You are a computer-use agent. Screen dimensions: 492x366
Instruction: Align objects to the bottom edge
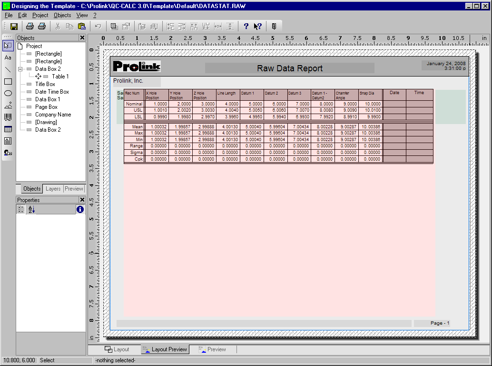coord(206,27)
